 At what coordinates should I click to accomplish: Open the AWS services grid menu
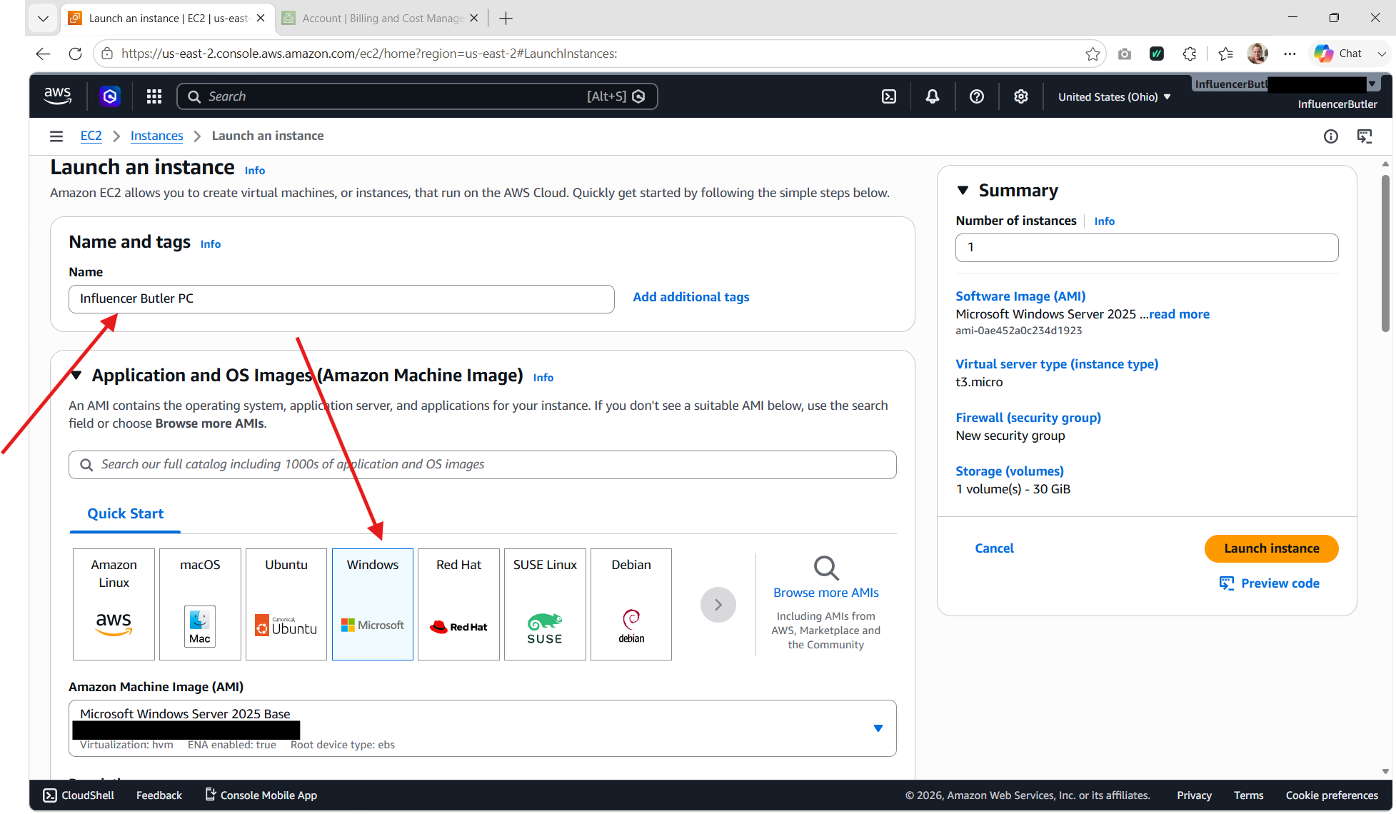coord(154,96)
